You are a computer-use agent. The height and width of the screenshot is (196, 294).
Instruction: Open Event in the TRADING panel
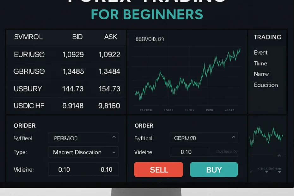260,52
